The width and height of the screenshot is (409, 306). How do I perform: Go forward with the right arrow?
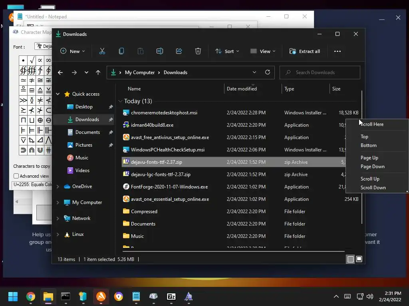74,73
